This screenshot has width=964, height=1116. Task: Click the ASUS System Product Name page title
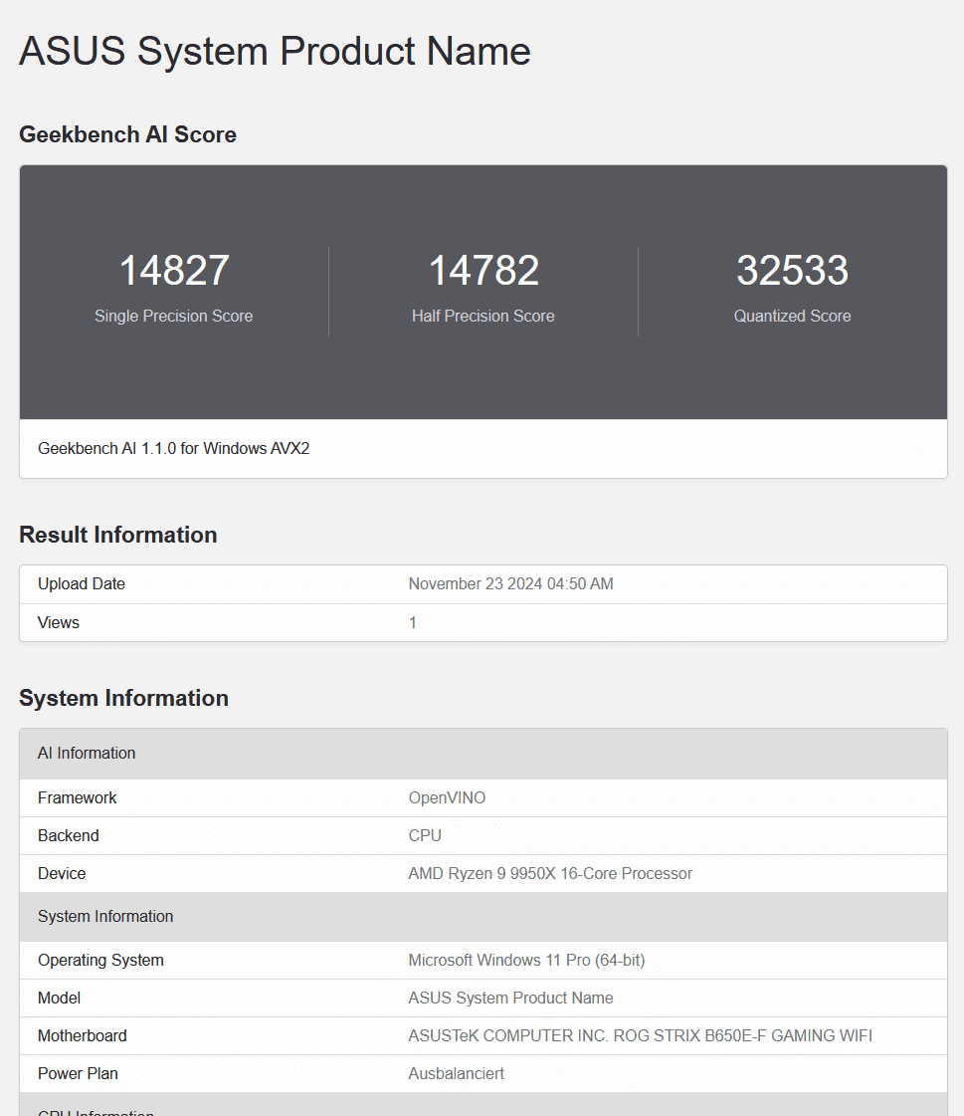coord(275,51)
